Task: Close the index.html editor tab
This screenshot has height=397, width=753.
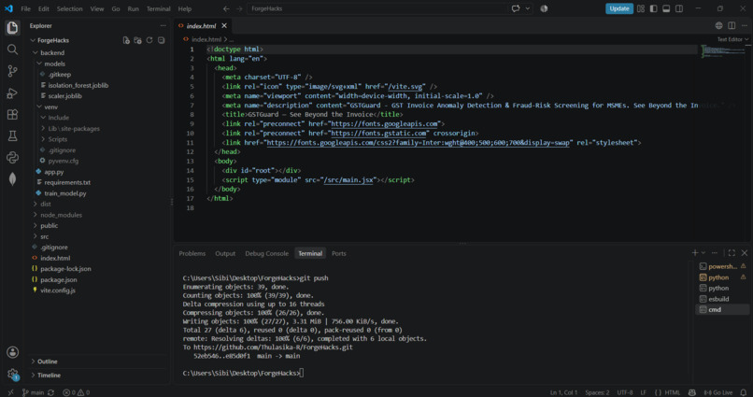Action: 224,26
